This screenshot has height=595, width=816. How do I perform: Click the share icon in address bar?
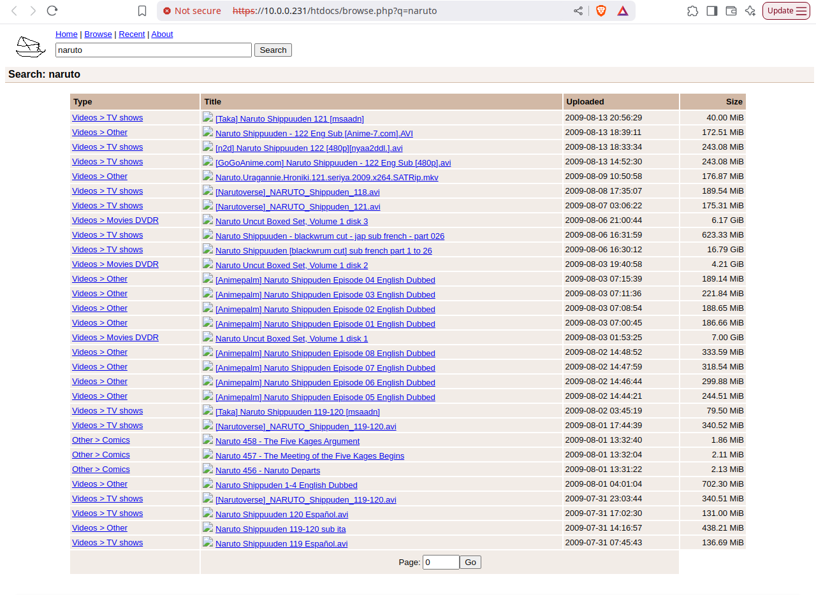[x=578, y=11]
